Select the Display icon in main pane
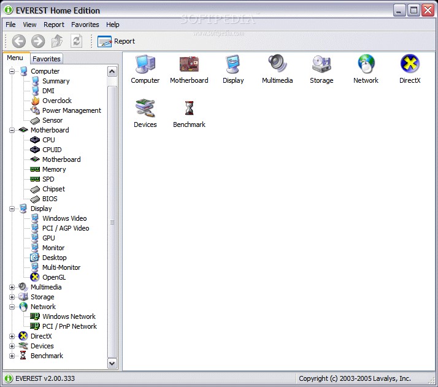438x387 pixels. pos(233,64)
